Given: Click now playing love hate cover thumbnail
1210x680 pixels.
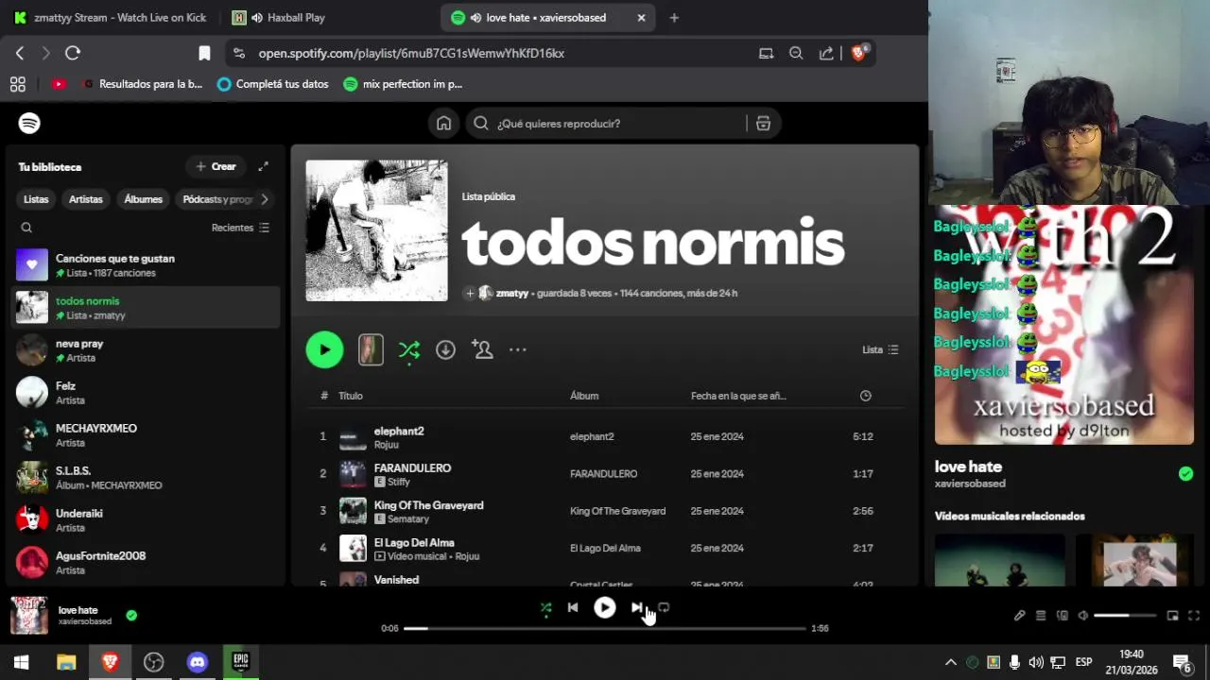Looking at the screenshot, I should point(29,615).
